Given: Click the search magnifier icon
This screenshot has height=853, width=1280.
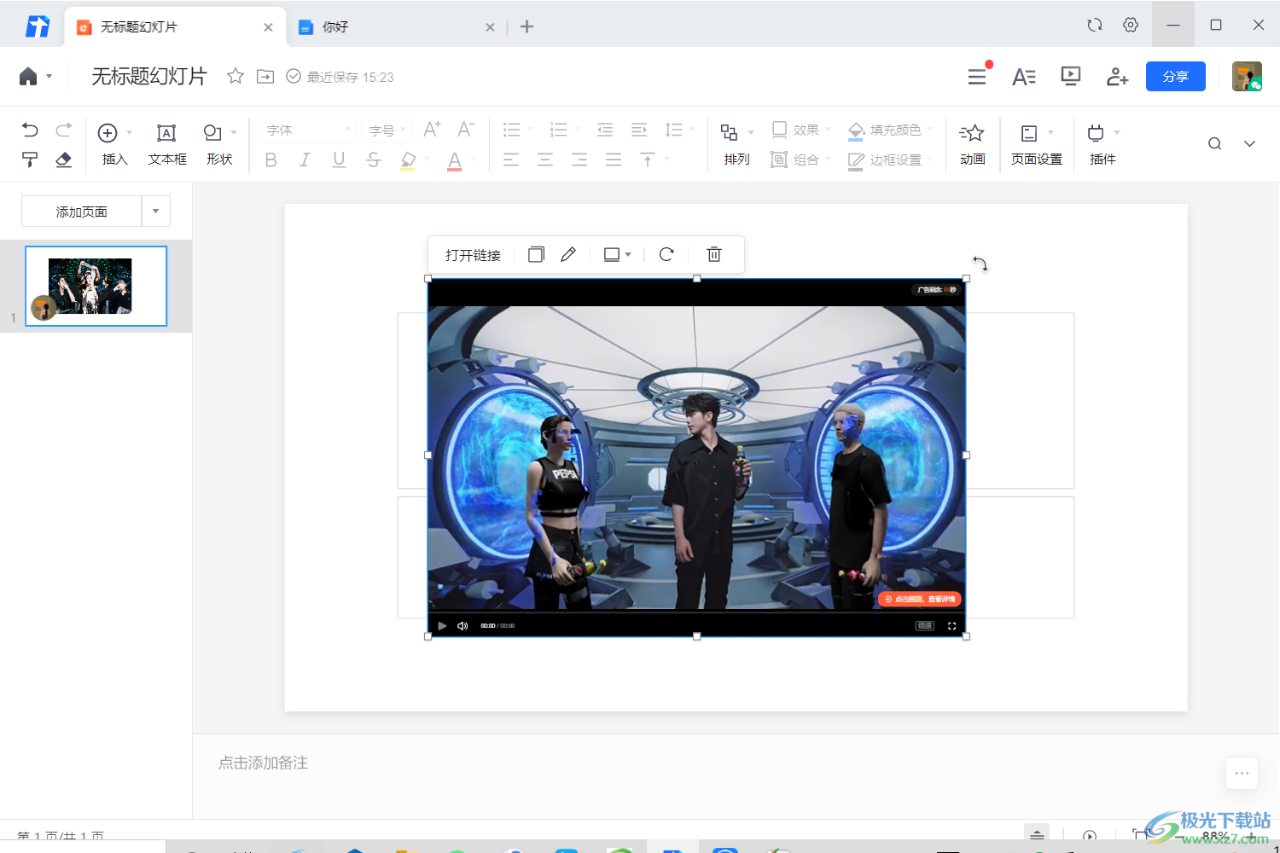Looking at the screenshot, I should tap(1214, 143).
